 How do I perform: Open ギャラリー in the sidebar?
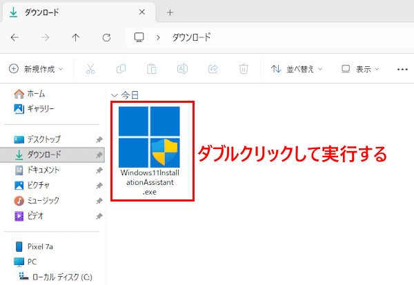coord(34,108)
